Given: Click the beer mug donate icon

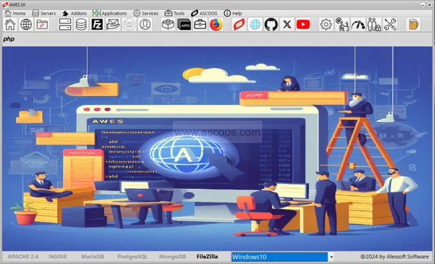Looking at the screenshot, I should coord(413,24).
